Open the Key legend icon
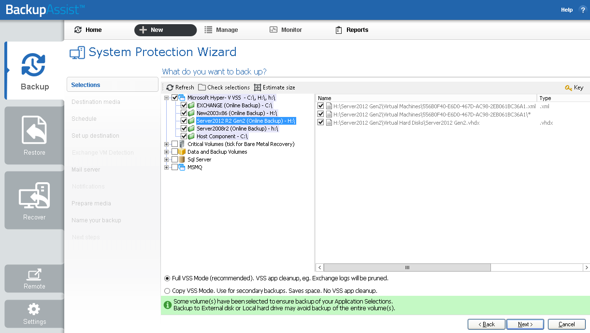 tap(568, 87)
